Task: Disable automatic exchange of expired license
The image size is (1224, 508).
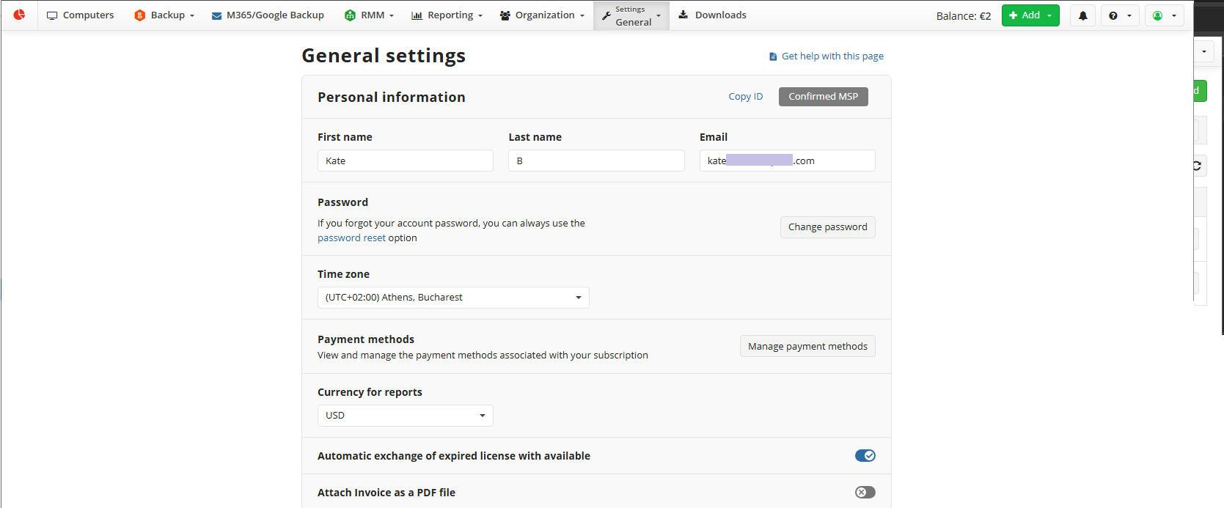Action: coord(865,456)
